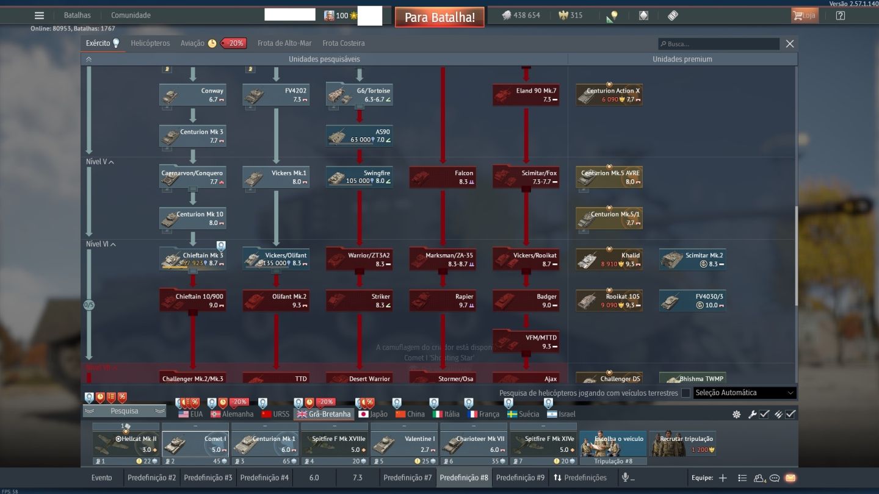Click the Golden Eagles balance 315
Image resolution: width=879 pixels, height=494 pixels.
570,15
